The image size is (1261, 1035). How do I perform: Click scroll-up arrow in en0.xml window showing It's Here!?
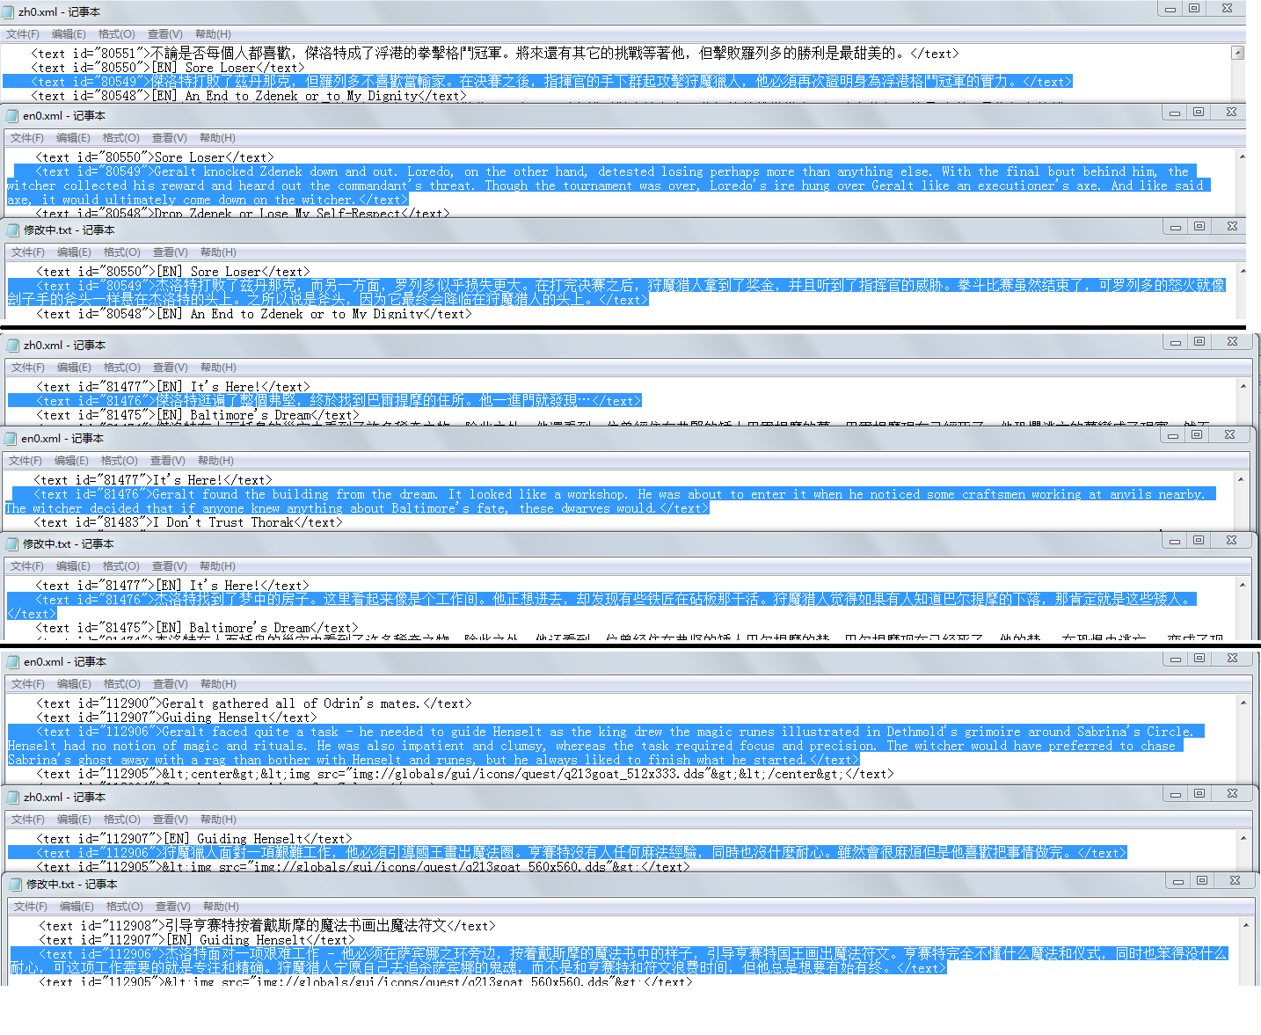pos(1240,479)
